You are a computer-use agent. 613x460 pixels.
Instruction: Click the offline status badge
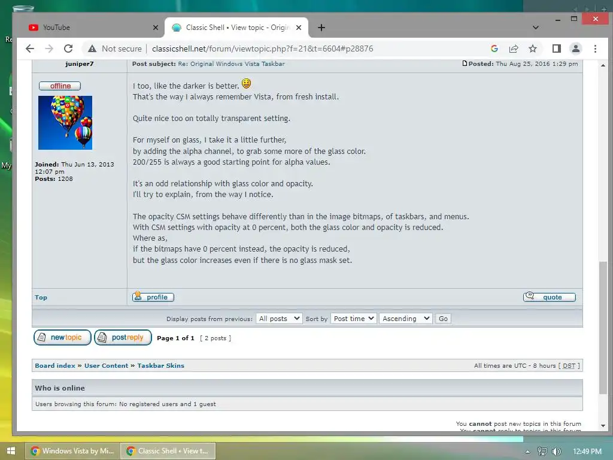click(60, 86)
